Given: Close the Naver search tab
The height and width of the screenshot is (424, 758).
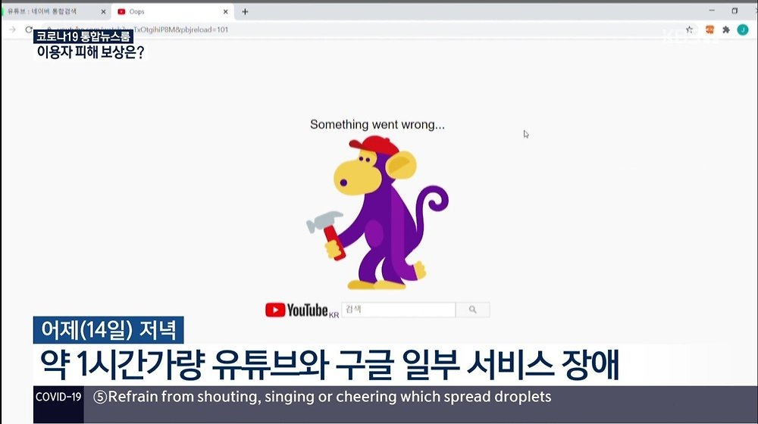Looking at the screenshot, I should pos(103,11).
